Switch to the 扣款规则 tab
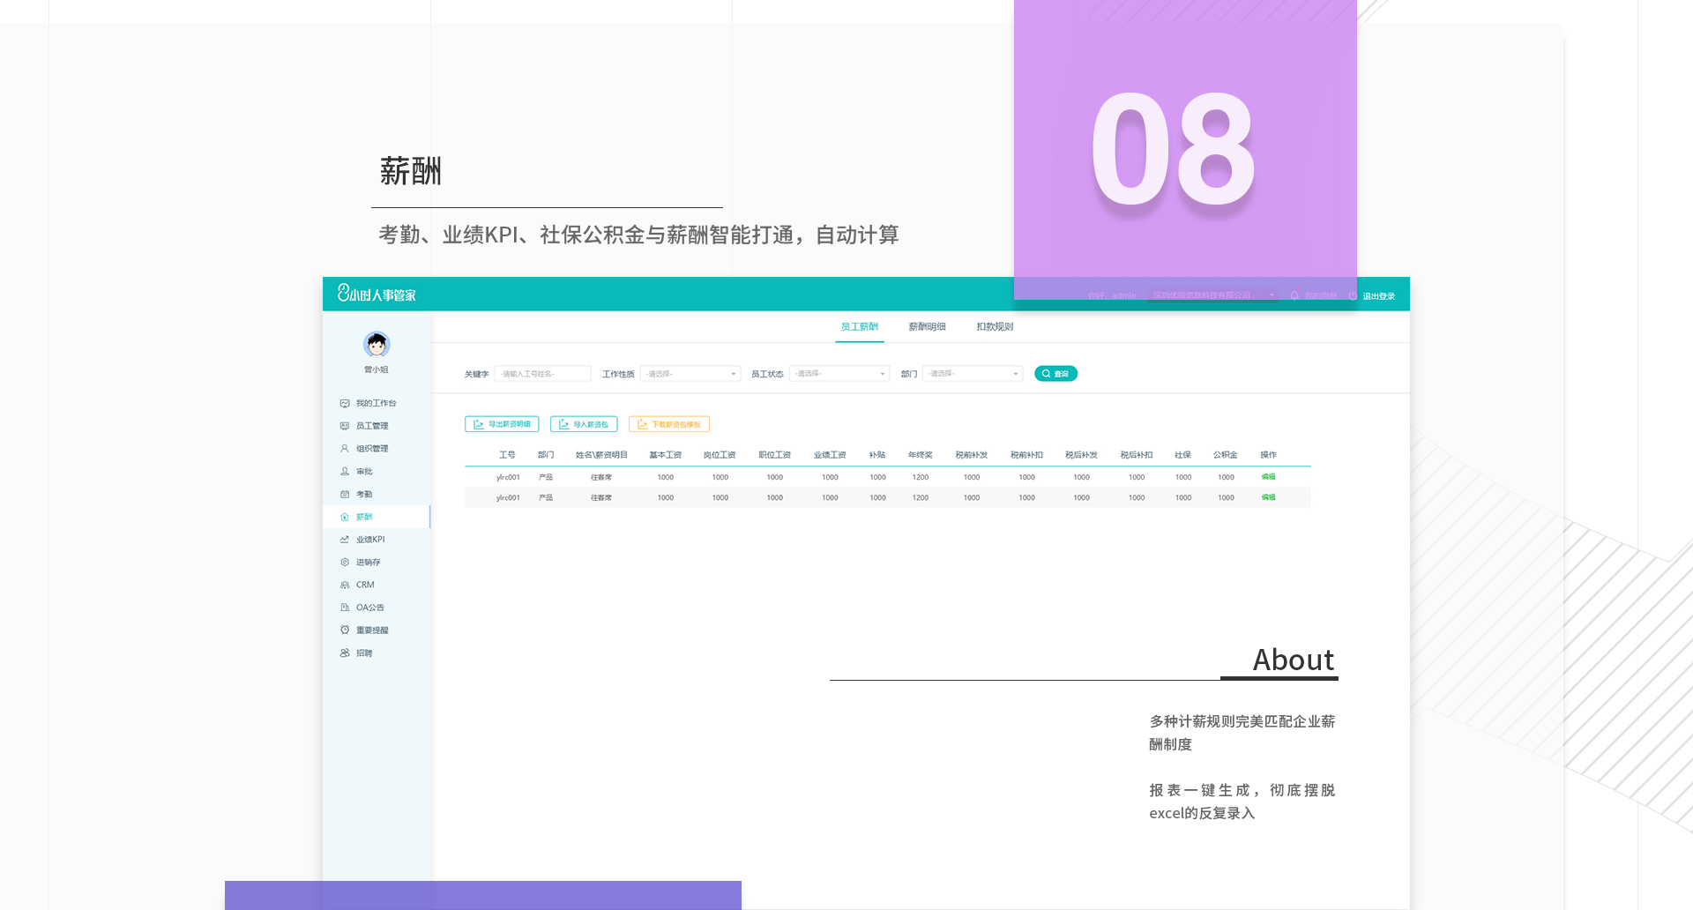The height and width of the screenshot is (910, 1693). pyautogui.click(x=995, y=327)
